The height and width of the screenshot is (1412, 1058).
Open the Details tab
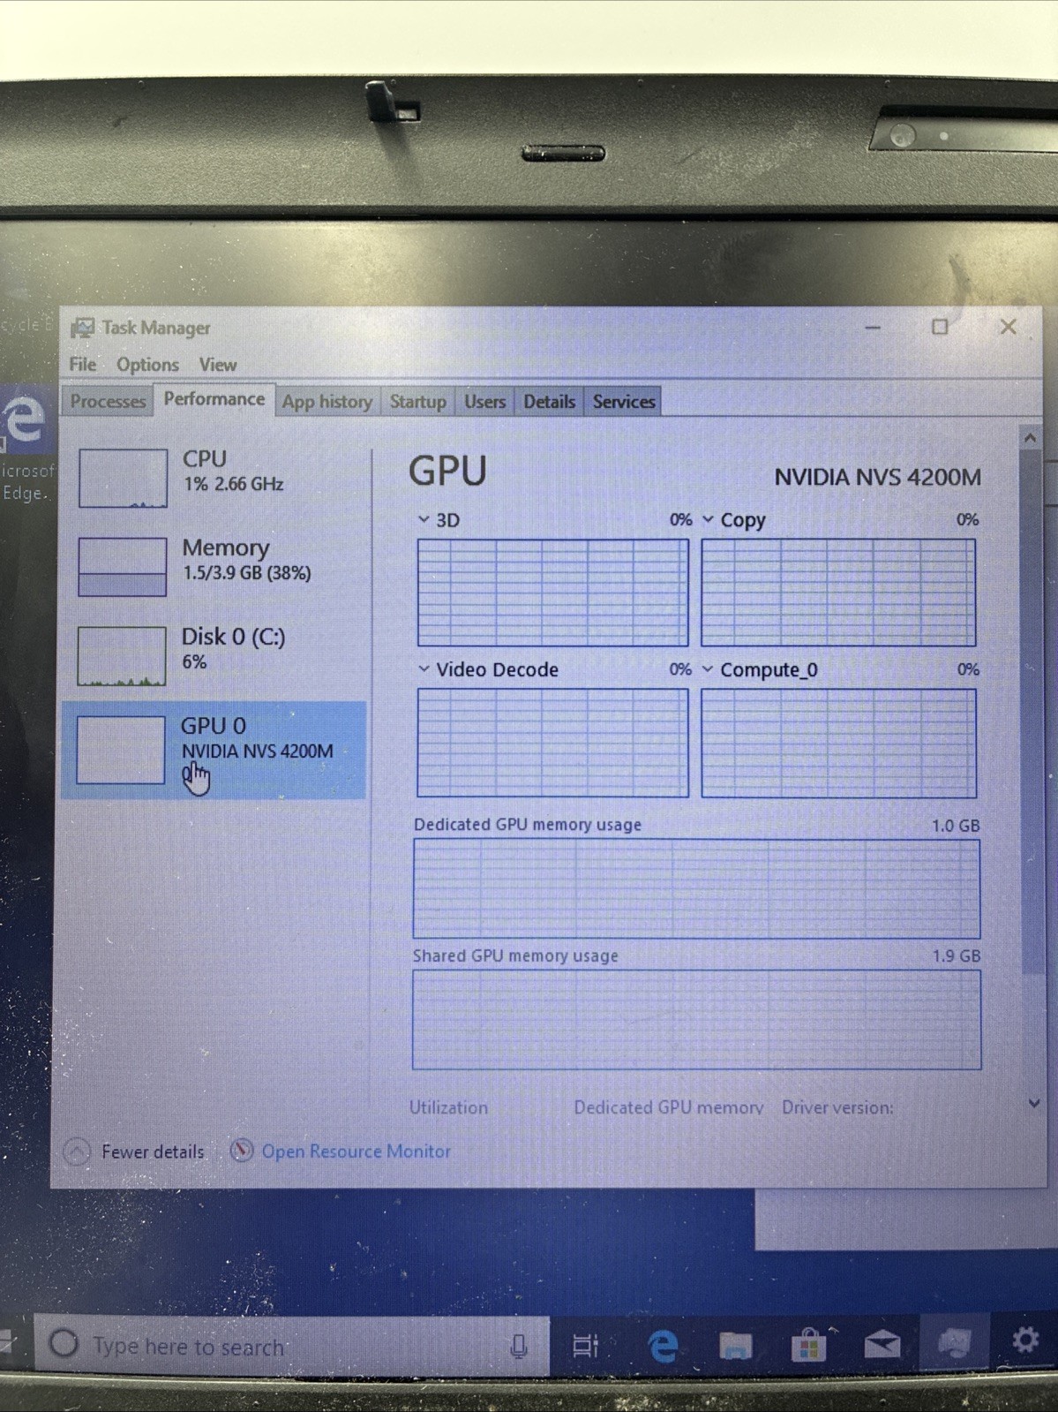pyautogui.click(x=549, y=401)
